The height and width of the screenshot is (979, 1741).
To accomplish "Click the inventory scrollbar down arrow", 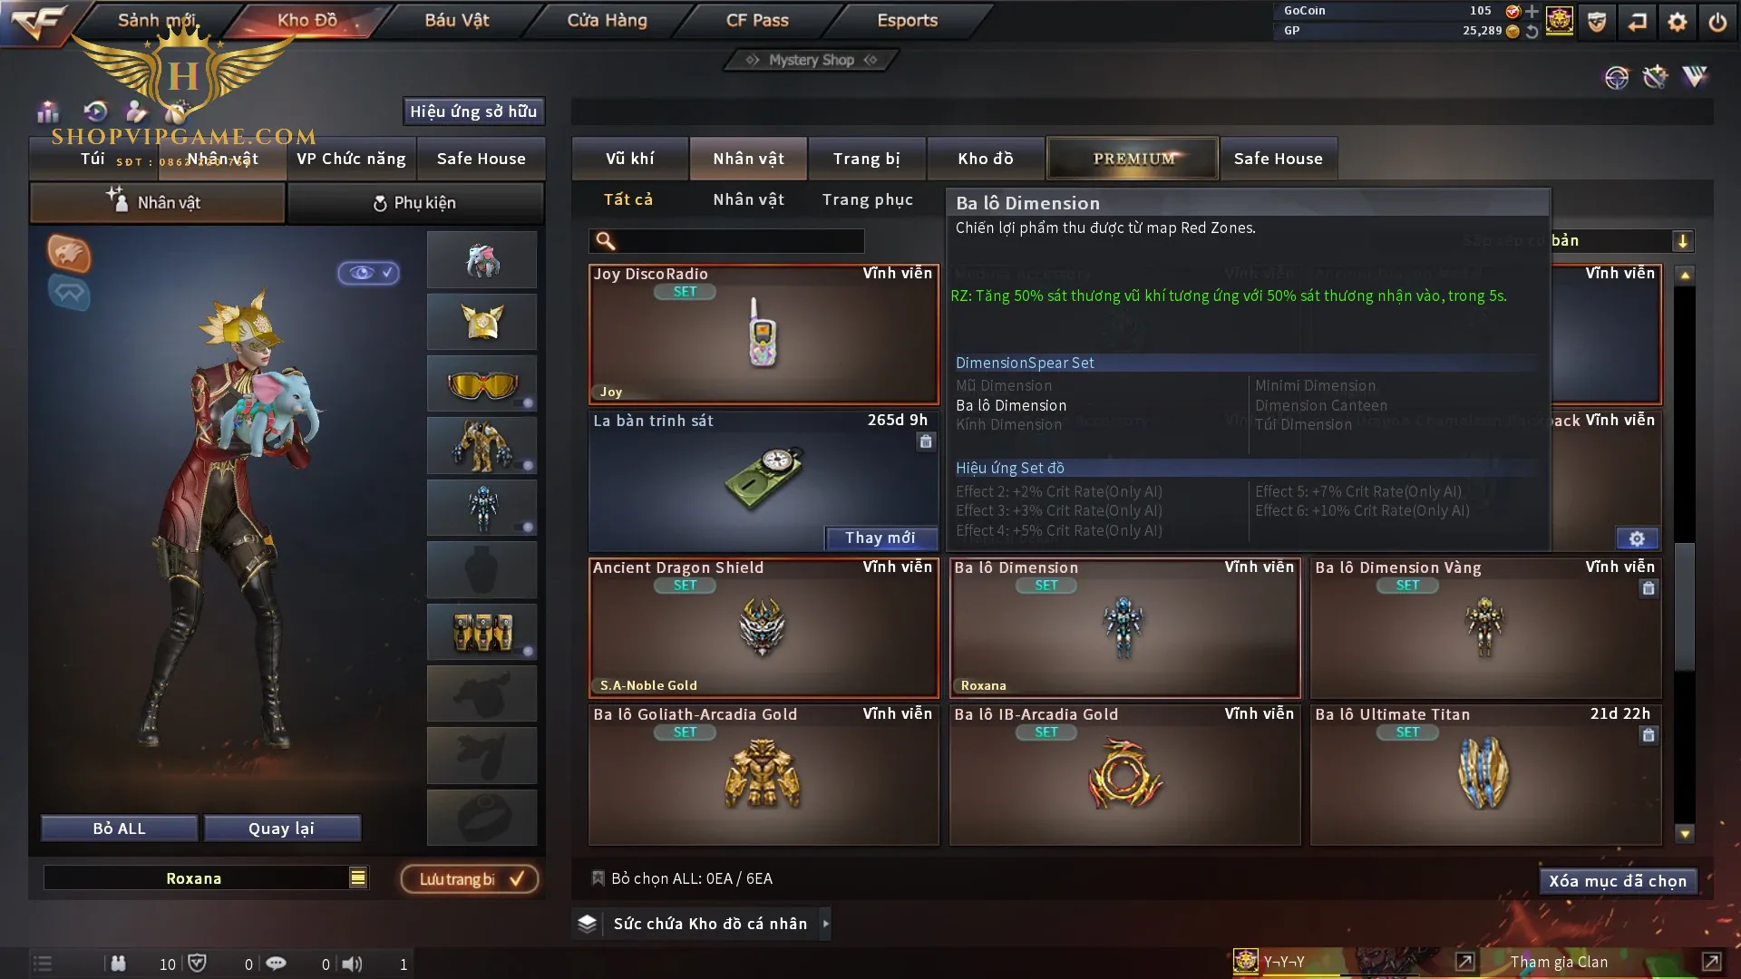I will click(x=1685, y=834).
